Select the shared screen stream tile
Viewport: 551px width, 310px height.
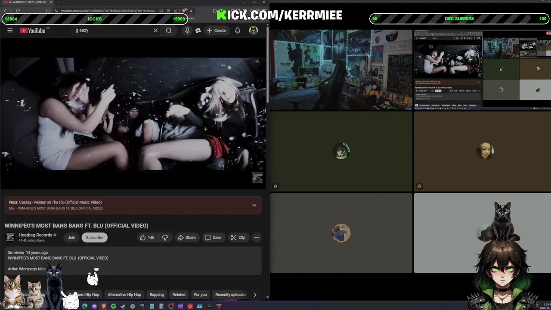(482, 69)
